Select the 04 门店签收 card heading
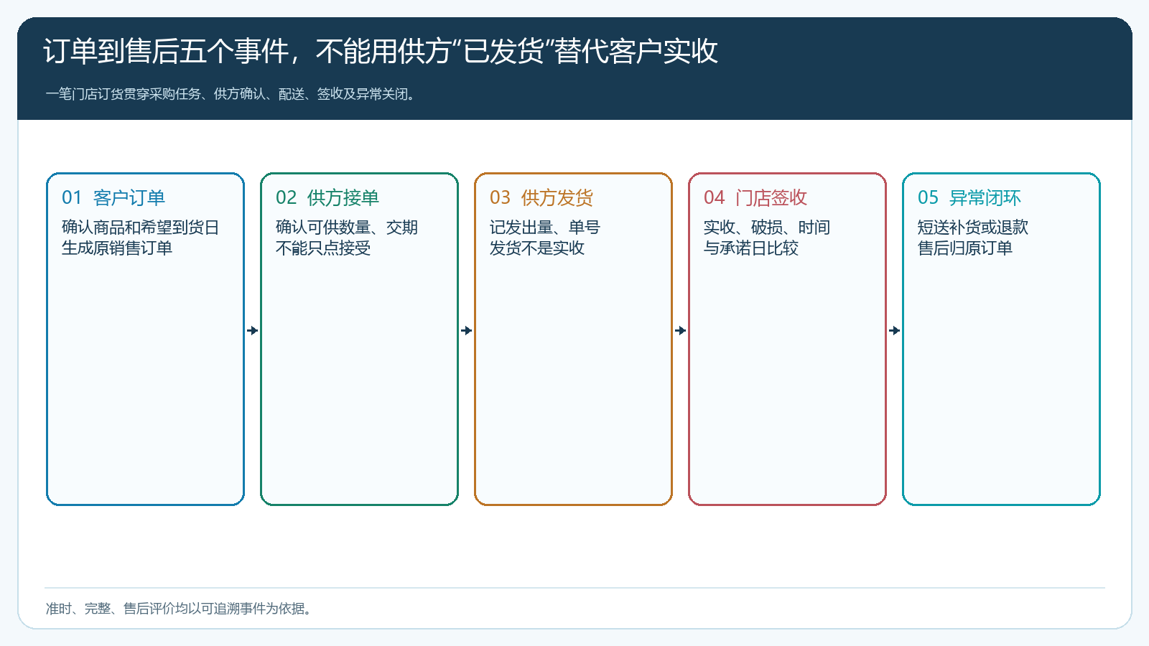 point(755,197)
